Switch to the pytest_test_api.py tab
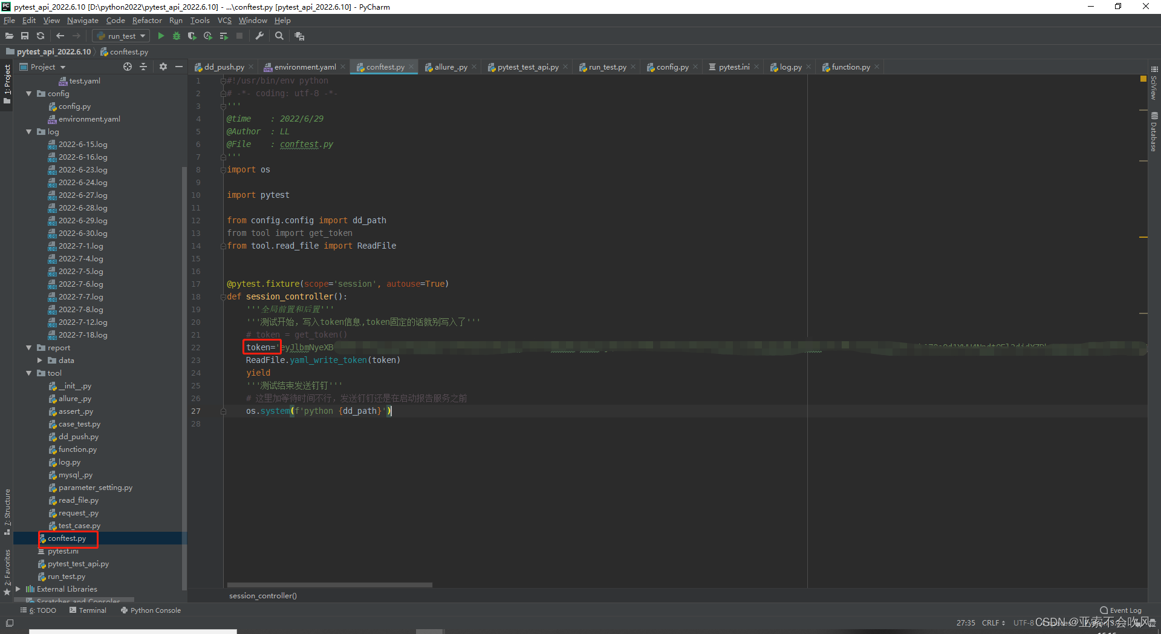 coord(528,67)
